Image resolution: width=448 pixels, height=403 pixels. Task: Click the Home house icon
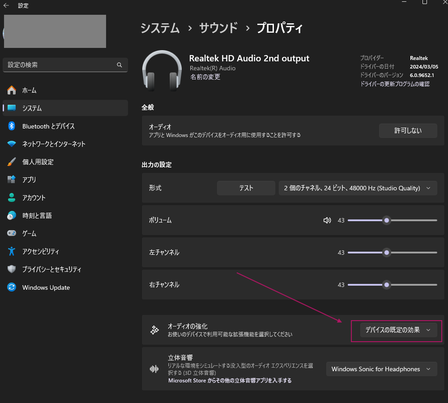point(12,90)
